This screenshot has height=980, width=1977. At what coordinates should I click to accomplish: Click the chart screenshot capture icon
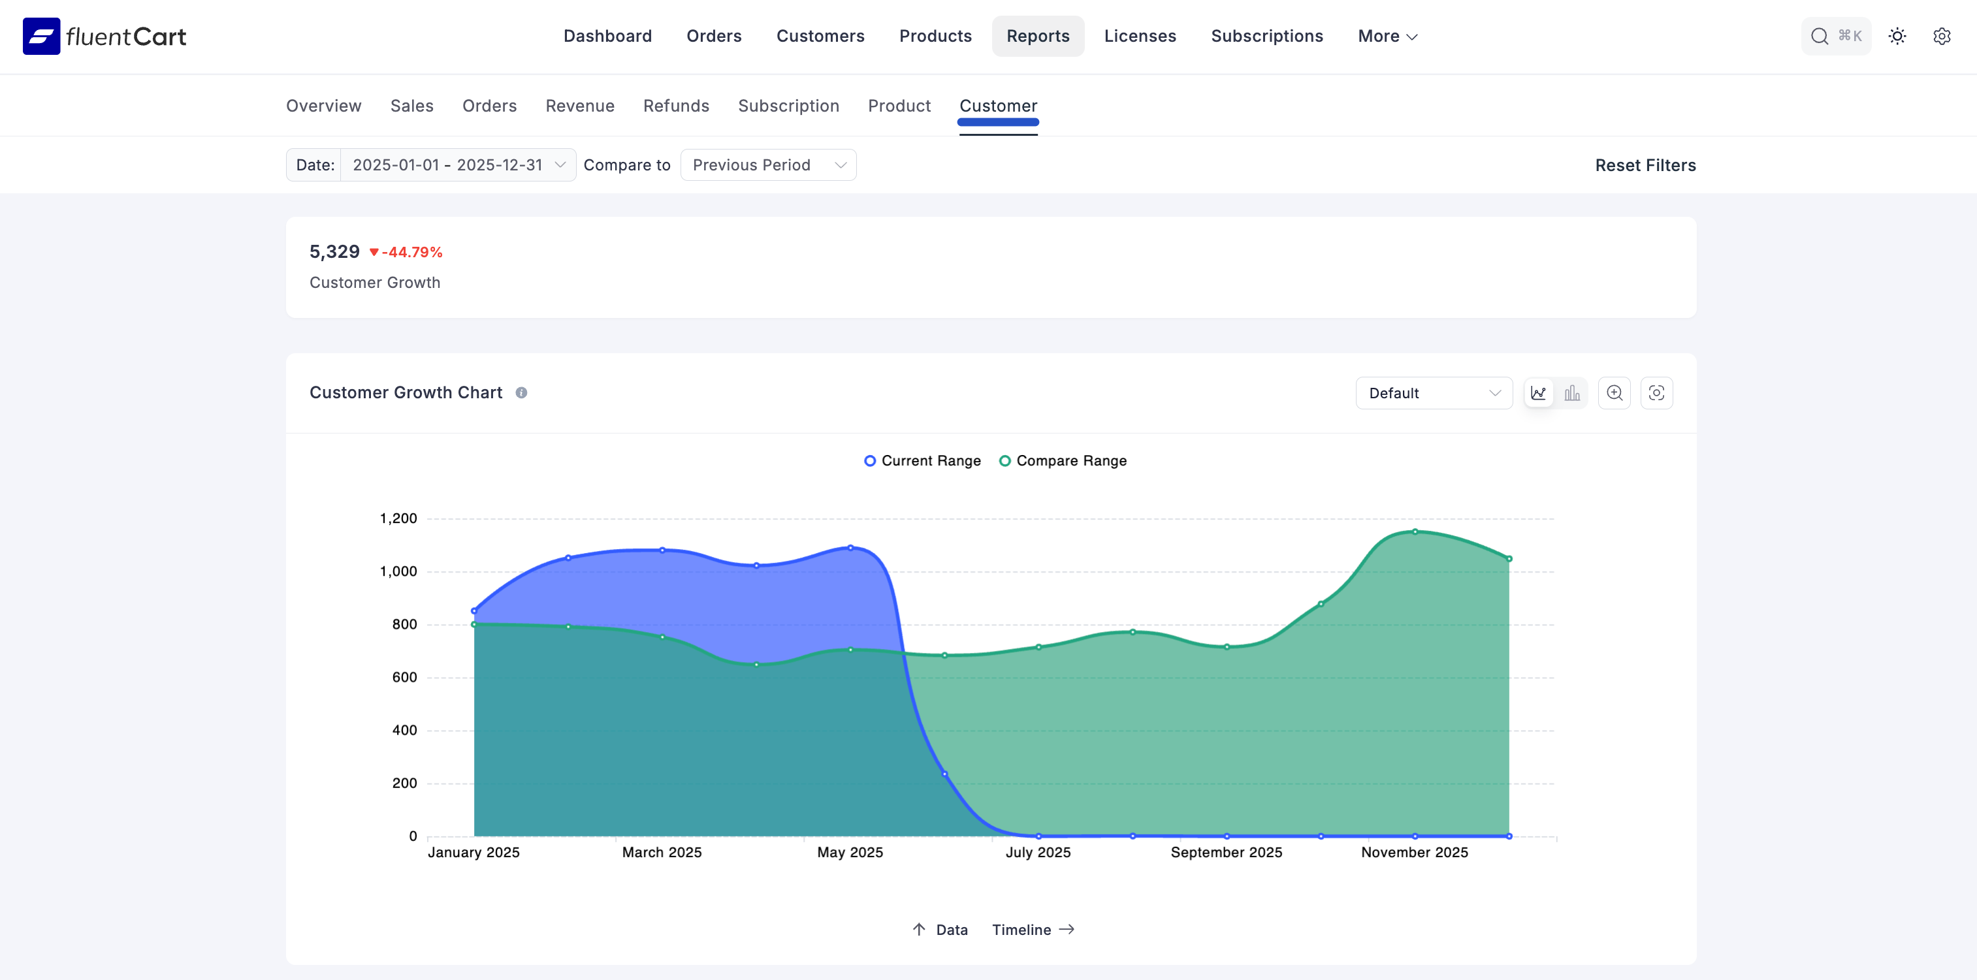pyautogui.click(x=1656, y=393)
